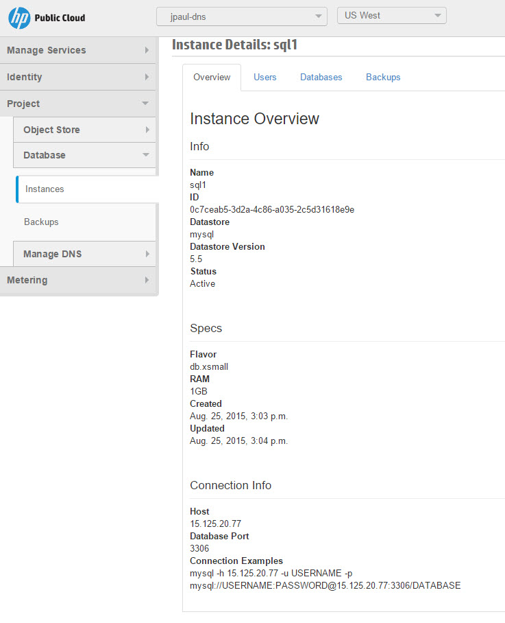Switch to the Users tab
Image resolution: width=505 pixels, height=623 pixels.
tap(265, 77)
